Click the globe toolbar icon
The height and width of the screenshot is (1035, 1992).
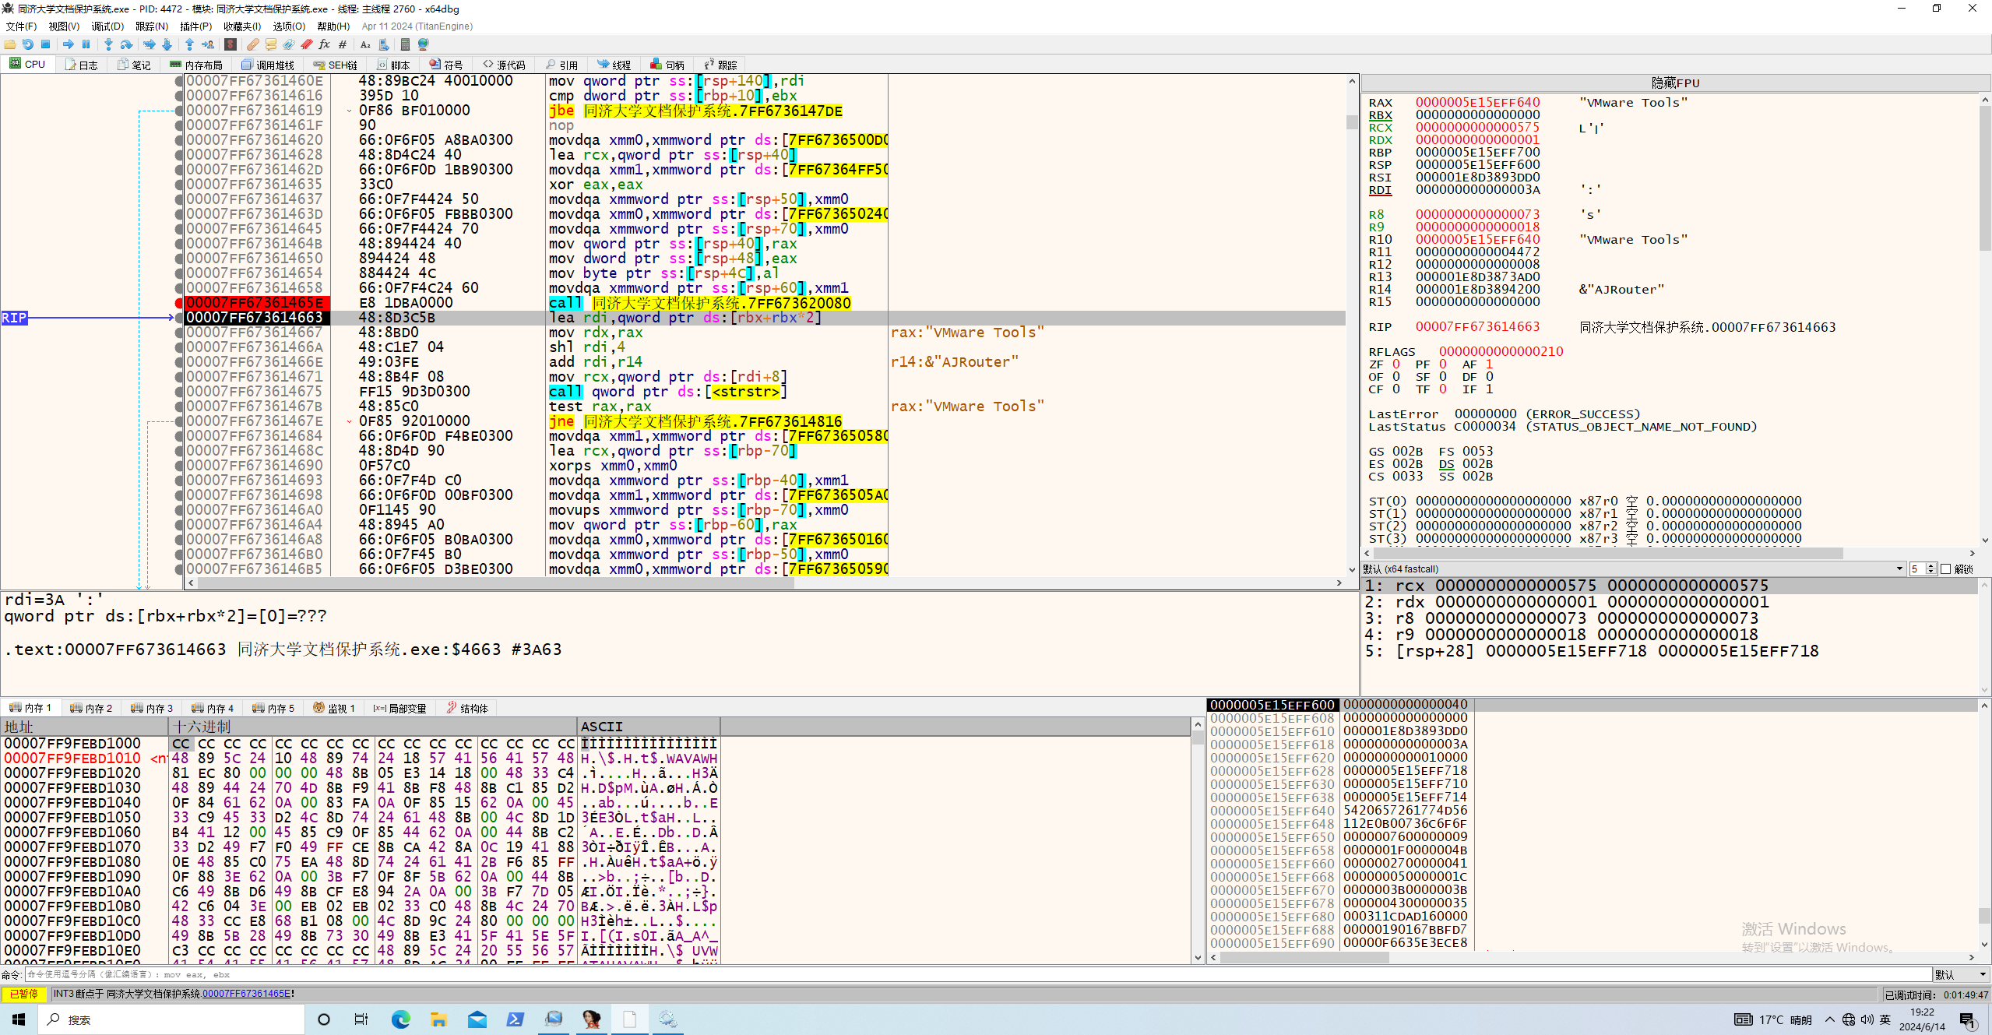coord(424,44)
